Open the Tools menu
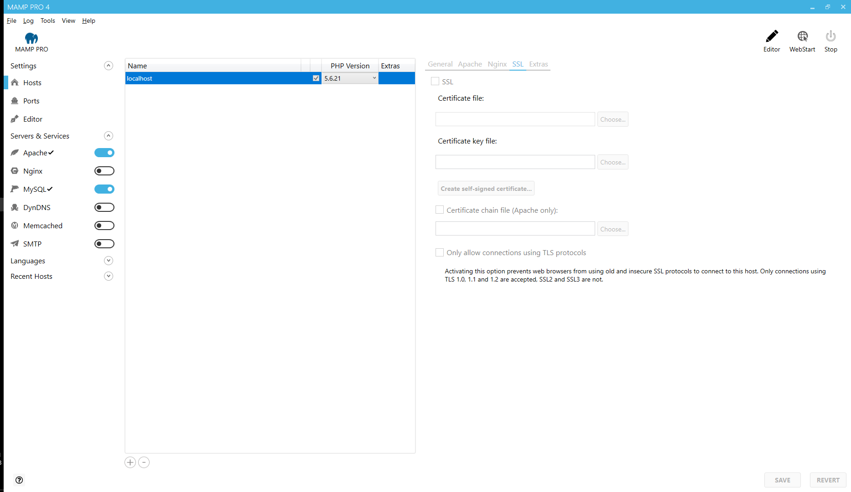 coord(47,20)
